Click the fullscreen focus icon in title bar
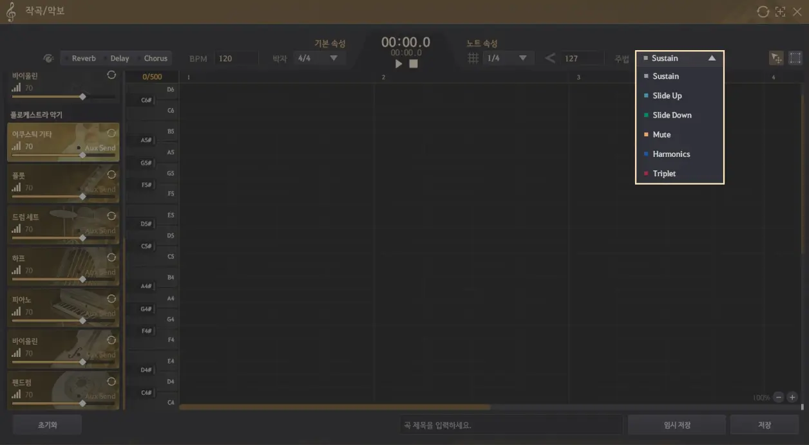809x445 pixels. 780,12
